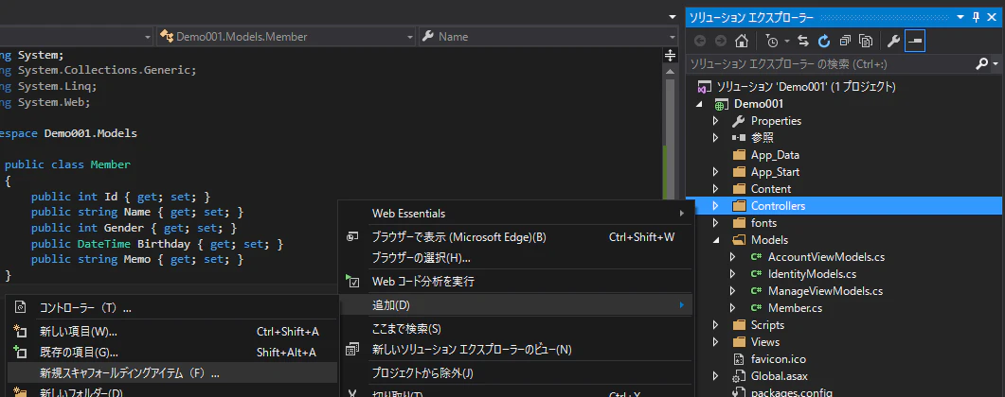
Task: Expand the App_Start folder
Action: point(716,172)
